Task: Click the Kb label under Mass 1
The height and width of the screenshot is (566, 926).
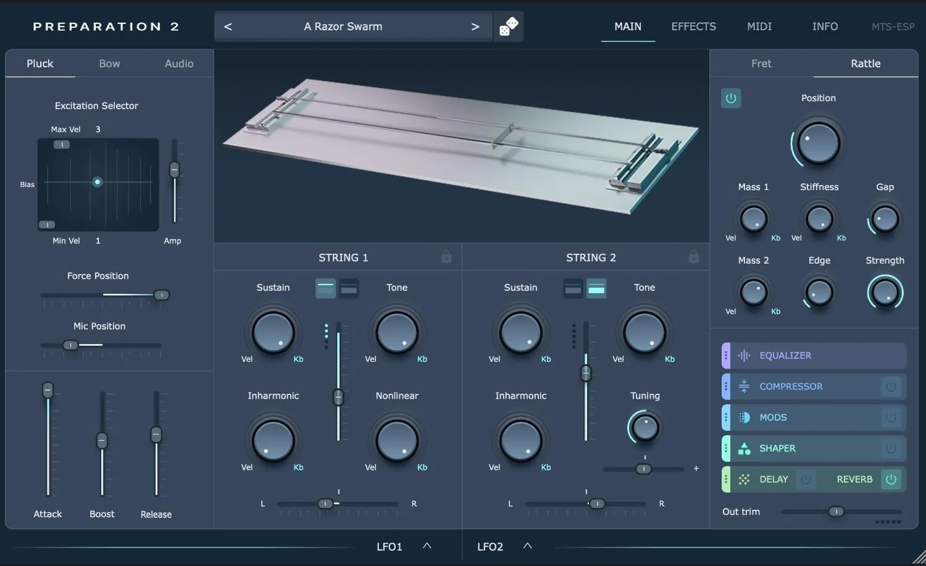Action: click(775, 238)
